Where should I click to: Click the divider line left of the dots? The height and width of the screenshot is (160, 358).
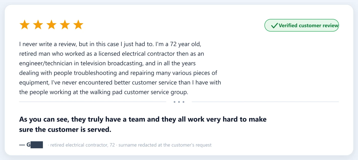(x=93, y=102)
